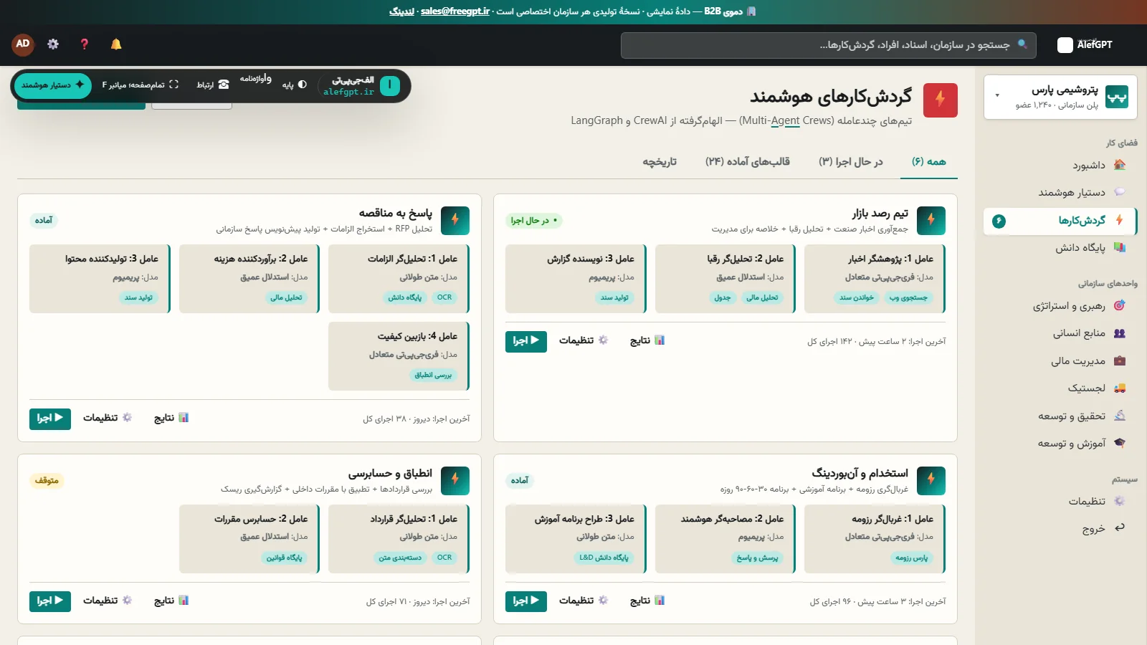Screen dimensions: 1147x645
Task: Open the header gear settings icon
Action: click(x=53, y=44)
